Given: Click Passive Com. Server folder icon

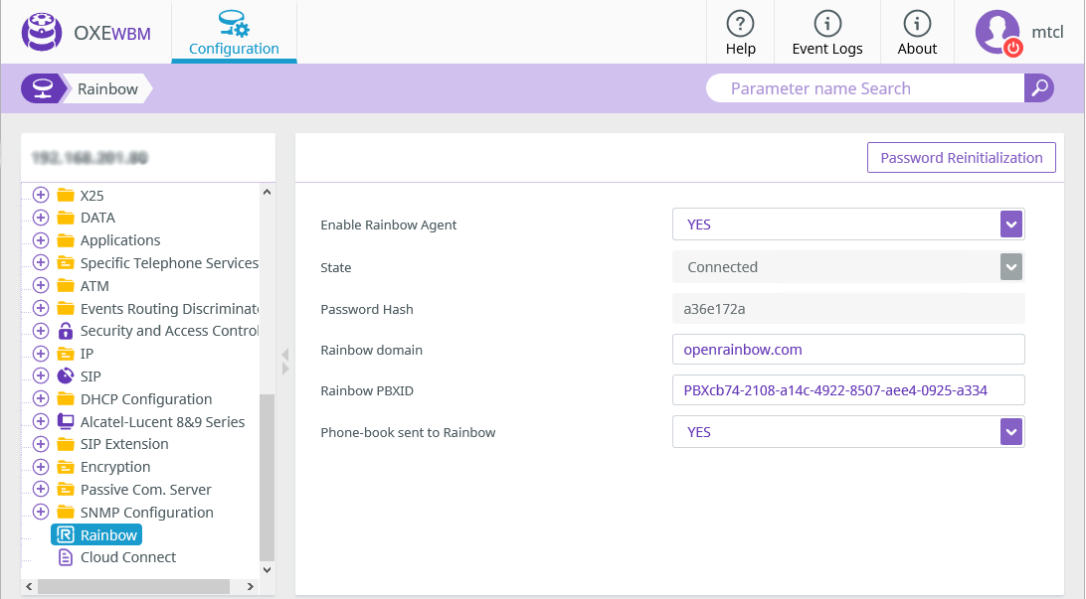Looking at the screenshot, I should (x=65, y=490).
